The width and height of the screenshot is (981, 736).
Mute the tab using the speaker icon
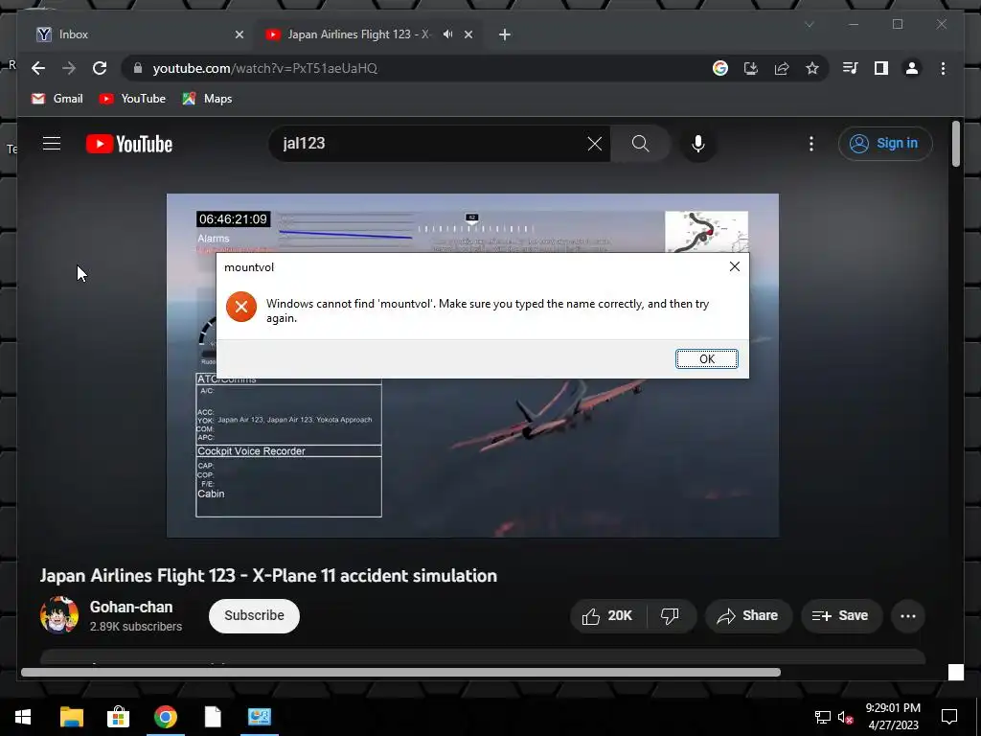click(x=448, y=34)
